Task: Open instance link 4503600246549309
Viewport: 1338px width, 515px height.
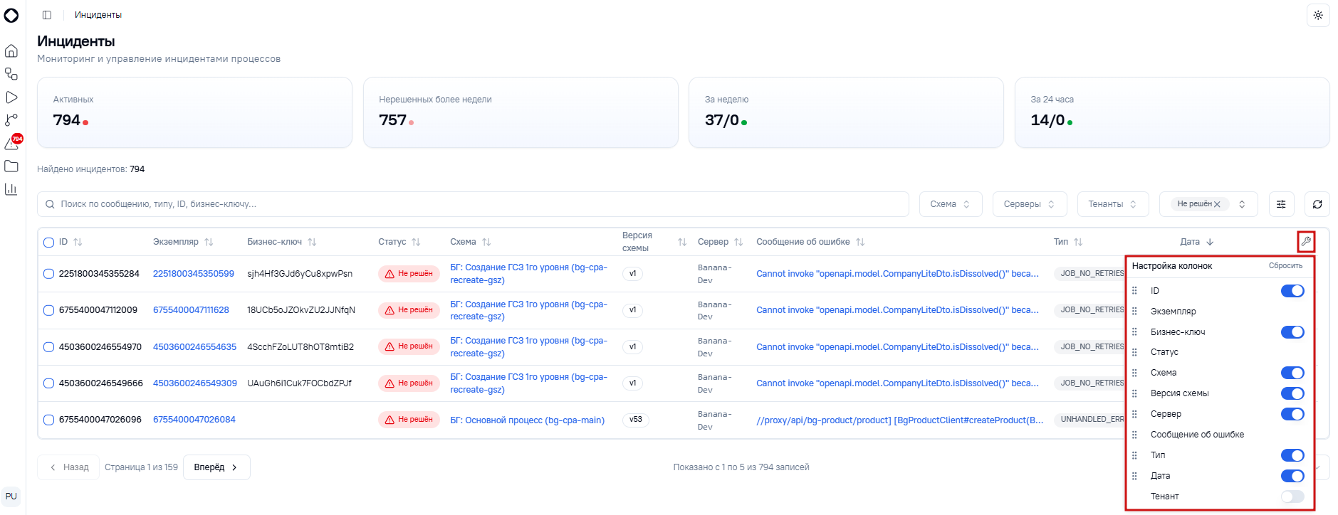Action: click(195, 383)
